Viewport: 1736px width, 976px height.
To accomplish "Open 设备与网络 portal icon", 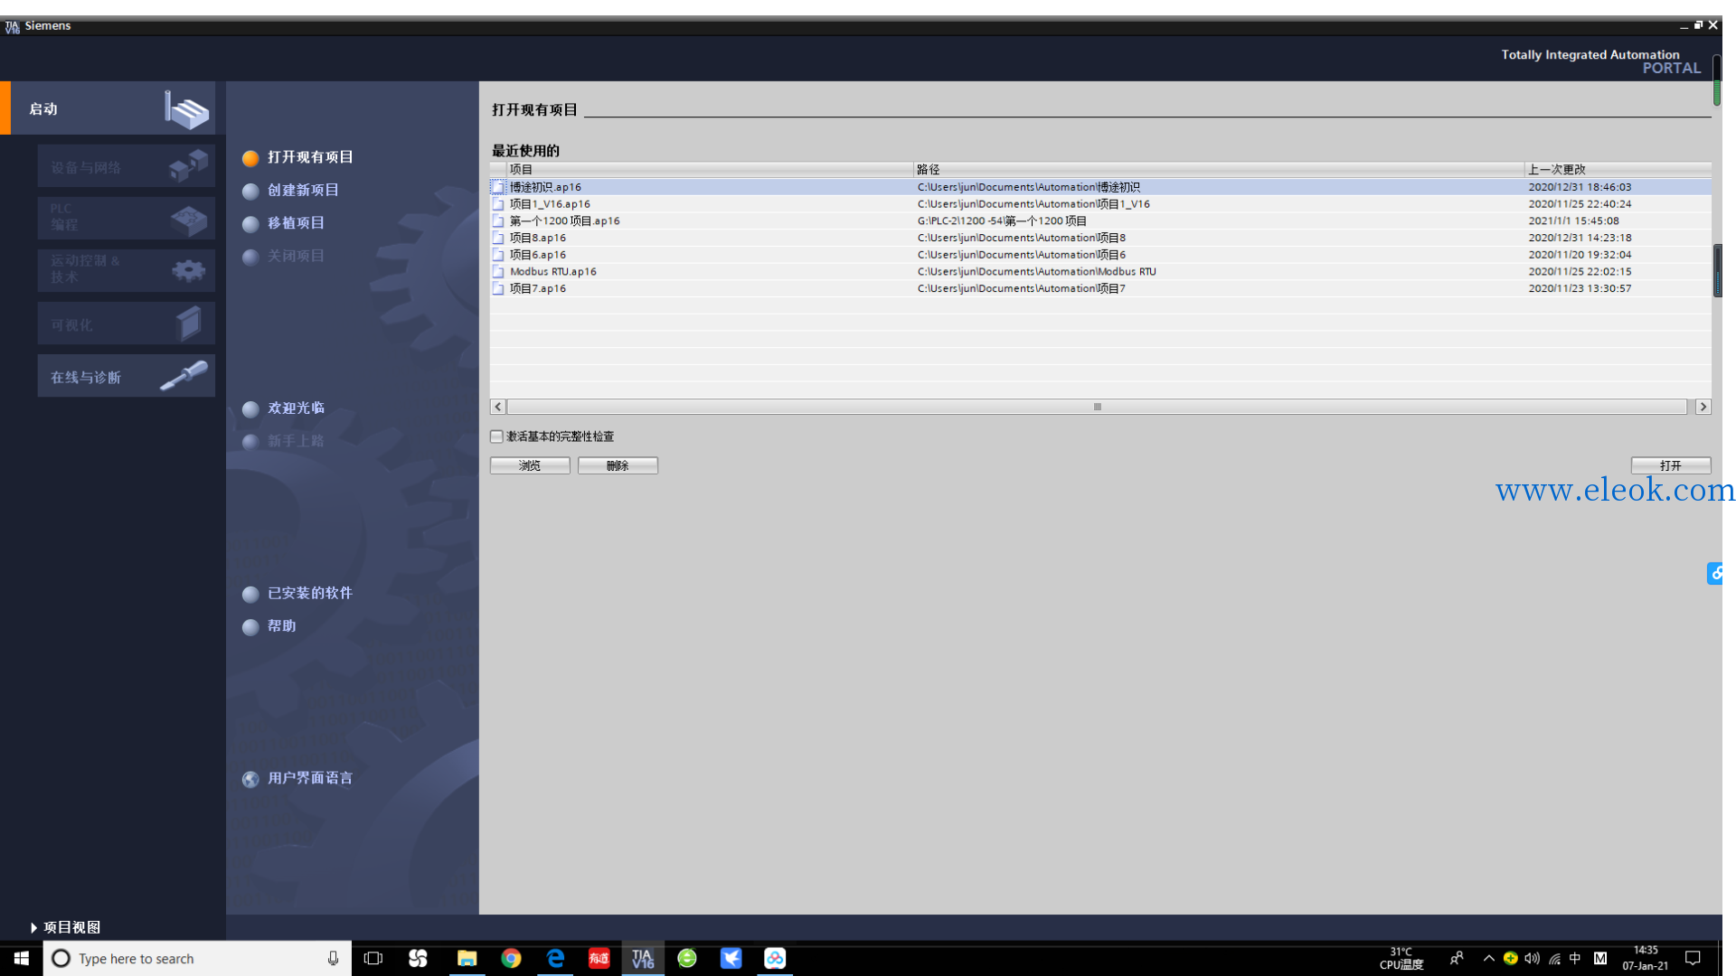I will tap(189, 165).
